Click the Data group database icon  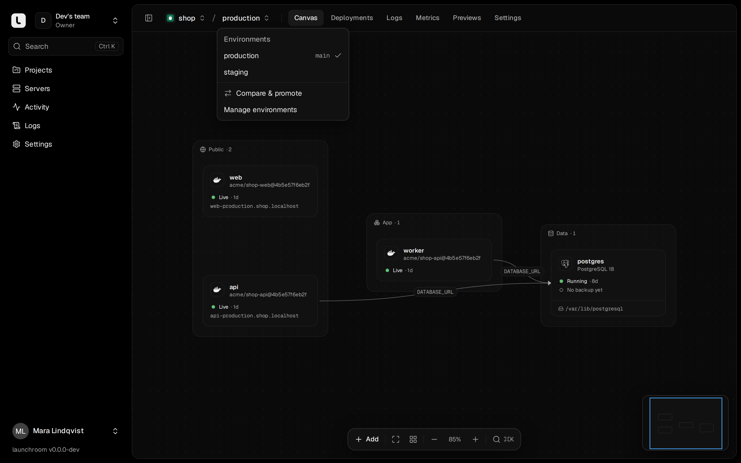pos(551,233)
